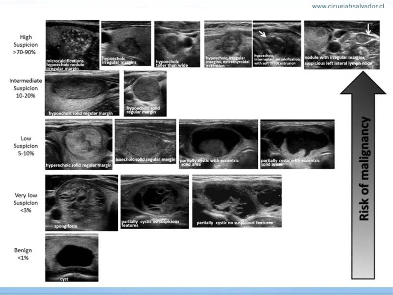Open the hypoechoic irregular margins thumbnail

click(x=125, y=44)
